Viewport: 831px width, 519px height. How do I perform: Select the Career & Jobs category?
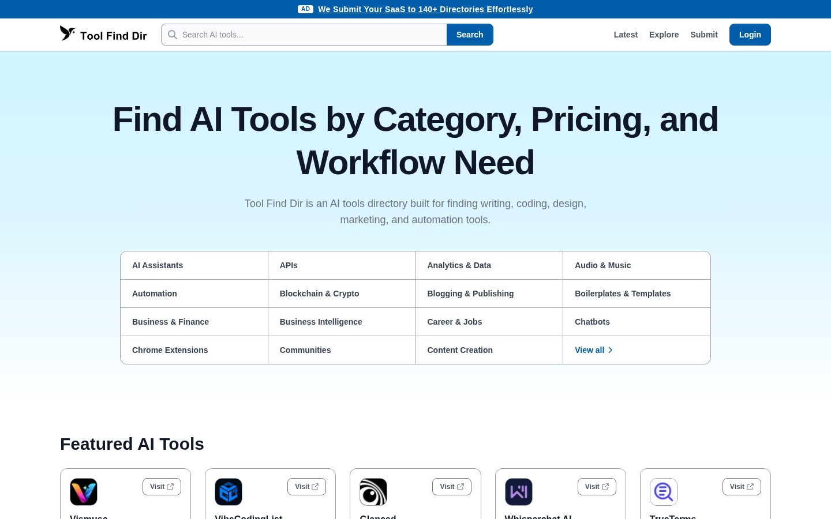pyautogui.click(x=489, y=322)
